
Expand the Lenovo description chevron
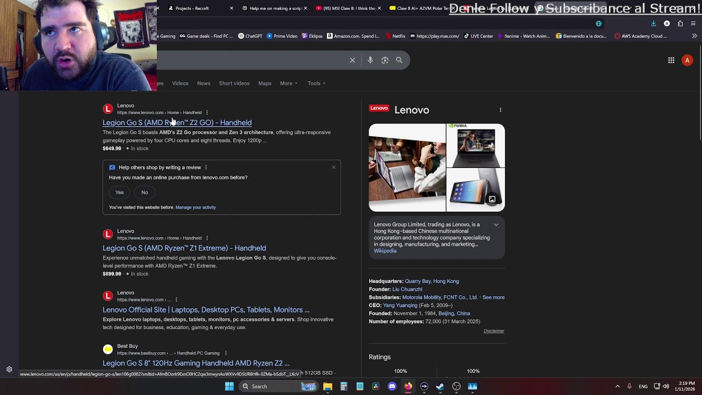point(496,225)
